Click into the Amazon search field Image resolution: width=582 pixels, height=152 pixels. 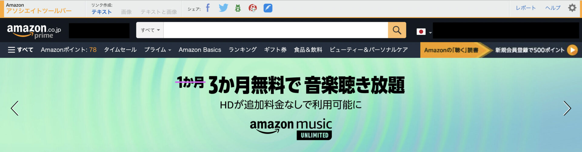pos(276,30)
